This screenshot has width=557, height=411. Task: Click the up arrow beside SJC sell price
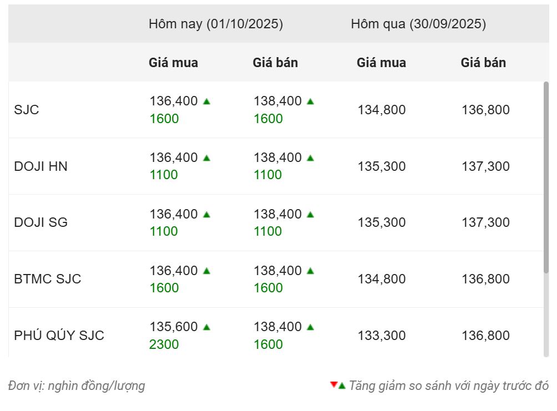tap(310, 102)
